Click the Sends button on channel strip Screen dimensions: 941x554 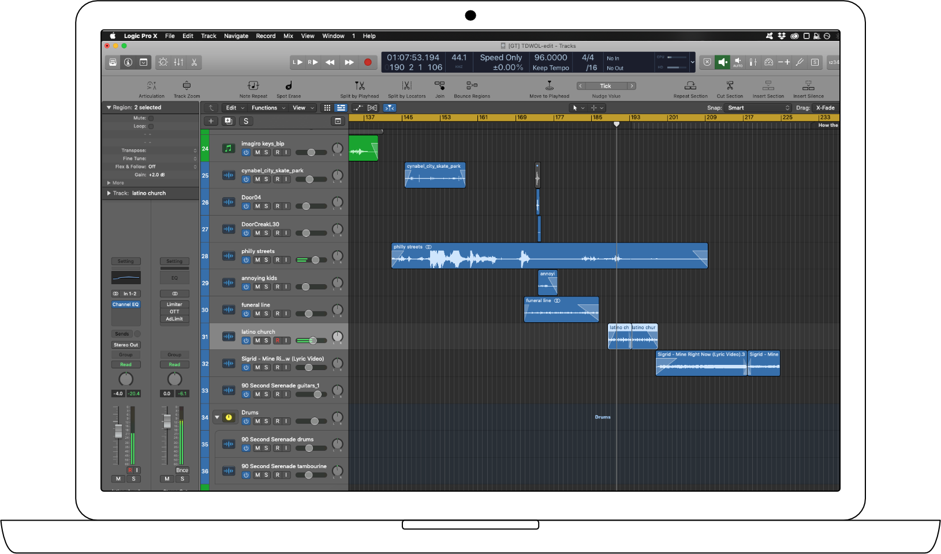click(122, 334)
